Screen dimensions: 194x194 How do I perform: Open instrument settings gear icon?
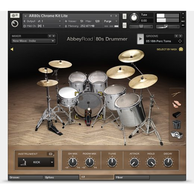tap(15, 16)
